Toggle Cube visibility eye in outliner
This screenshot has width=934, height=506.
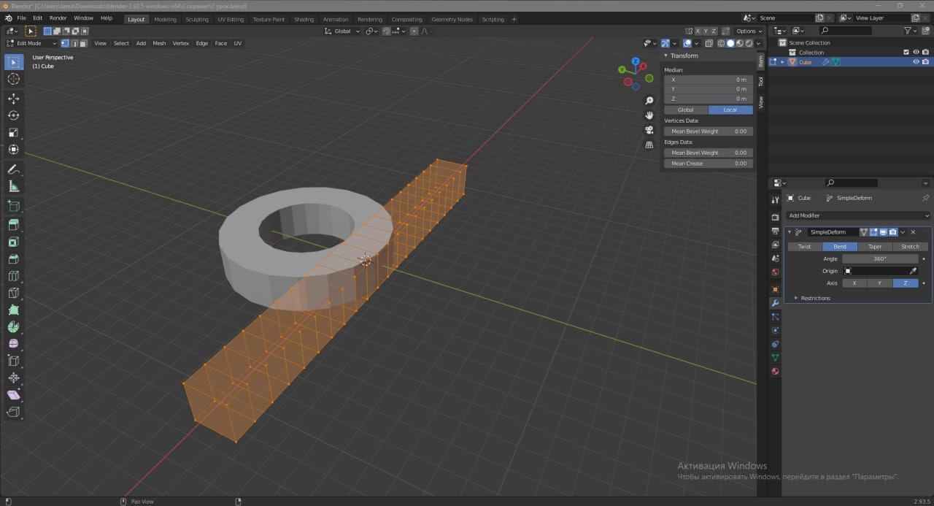(916, 62)
